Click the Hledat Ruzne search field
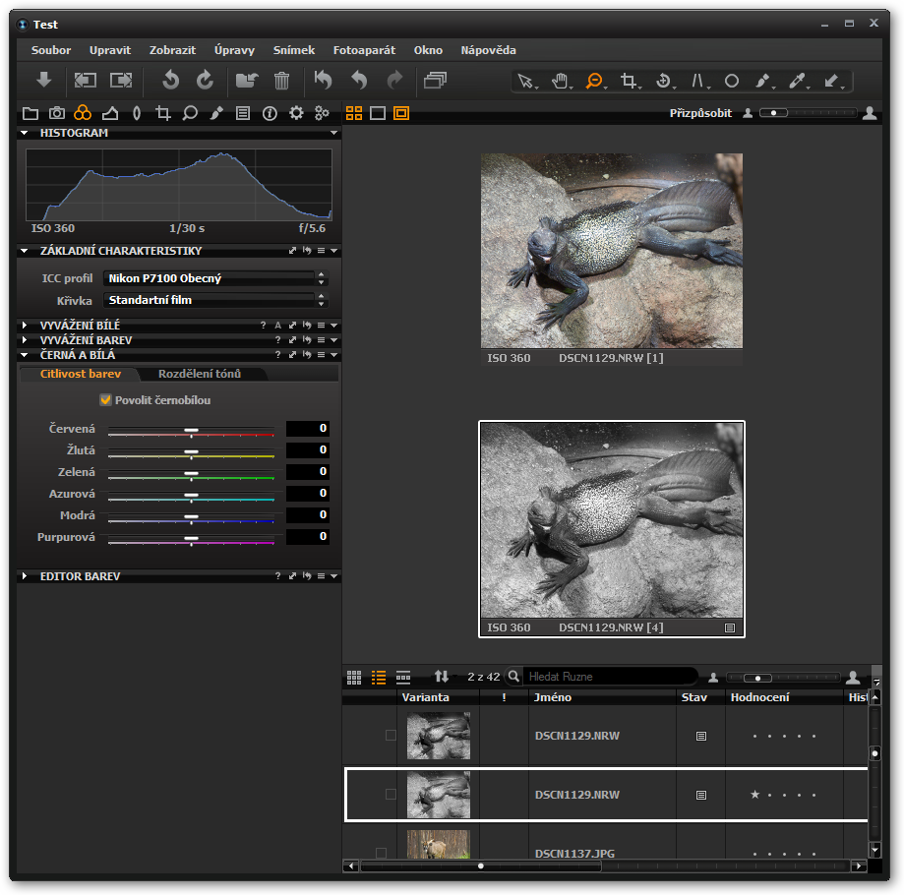The height and width of the screenshot is (895, 904). click(x=610, y=677)
